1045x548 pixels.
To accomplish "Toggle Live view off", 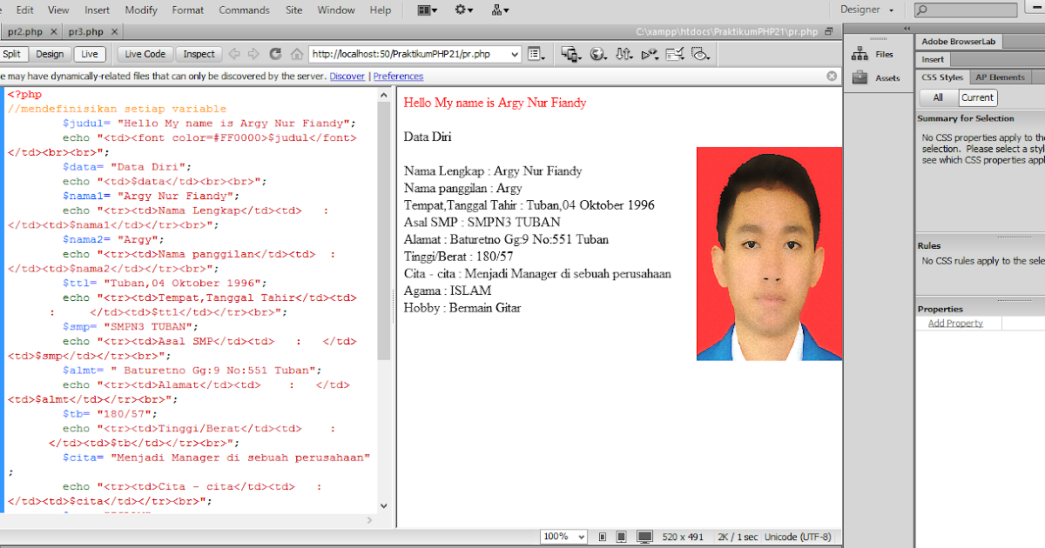I will [90, 54].
